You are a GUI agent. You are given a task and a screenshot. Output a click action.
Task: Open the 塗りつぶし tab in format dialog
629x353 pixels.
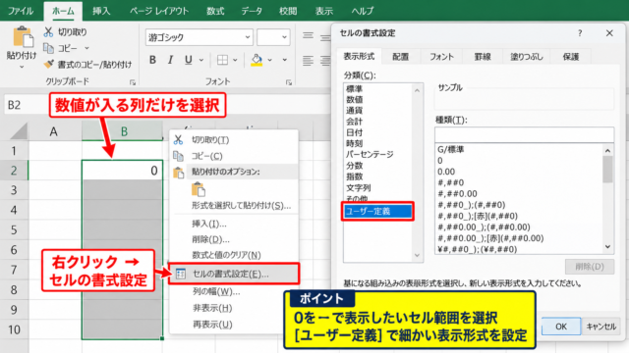[x=527, y=57]
